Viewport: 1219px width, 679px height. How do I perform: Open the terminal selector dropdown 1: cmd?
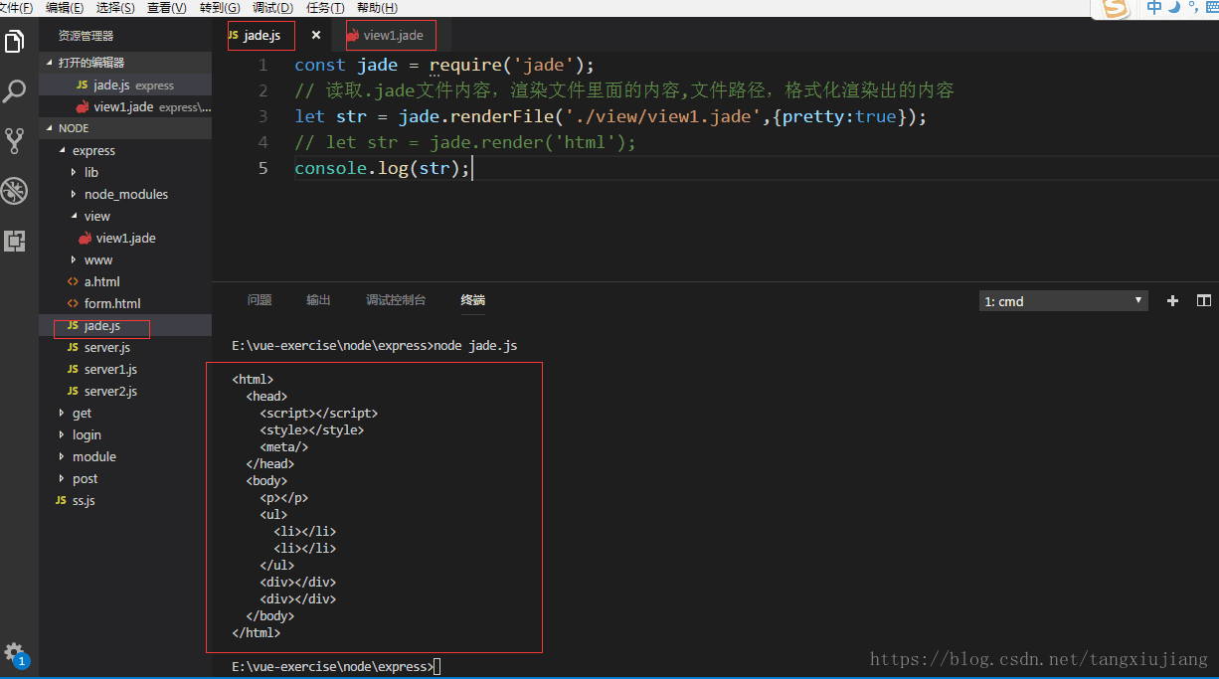(1063, 300)
